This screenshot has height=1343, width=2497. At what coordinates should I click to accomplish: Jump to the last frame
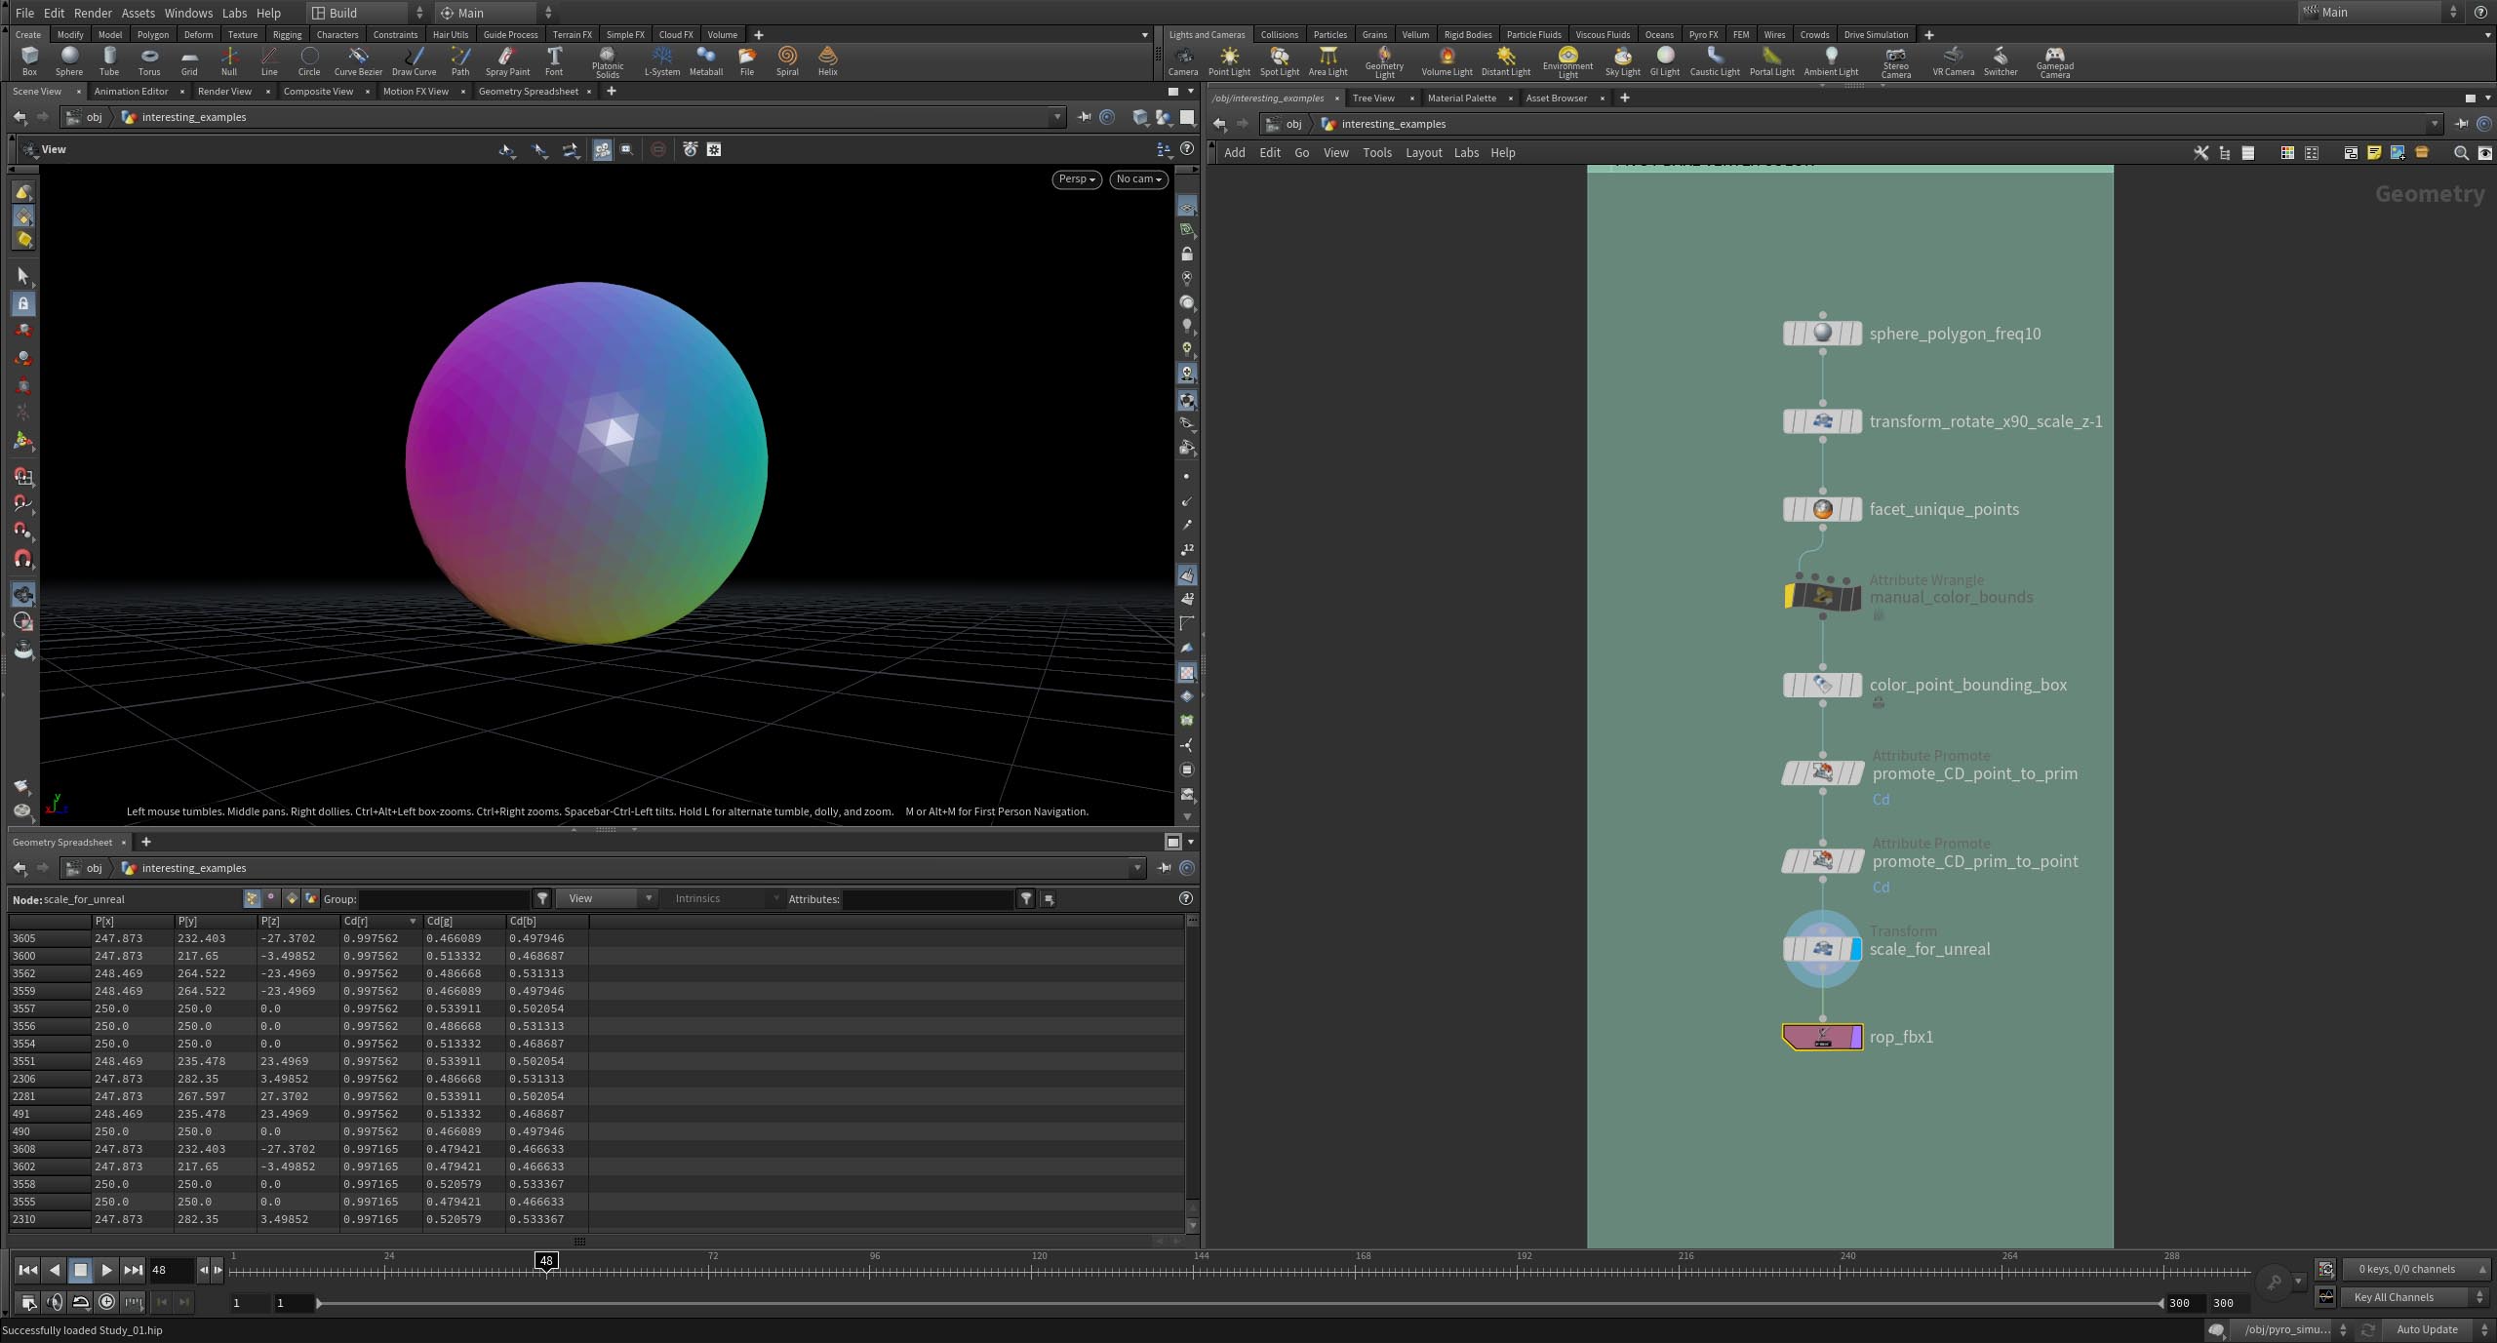point(133,1270)
